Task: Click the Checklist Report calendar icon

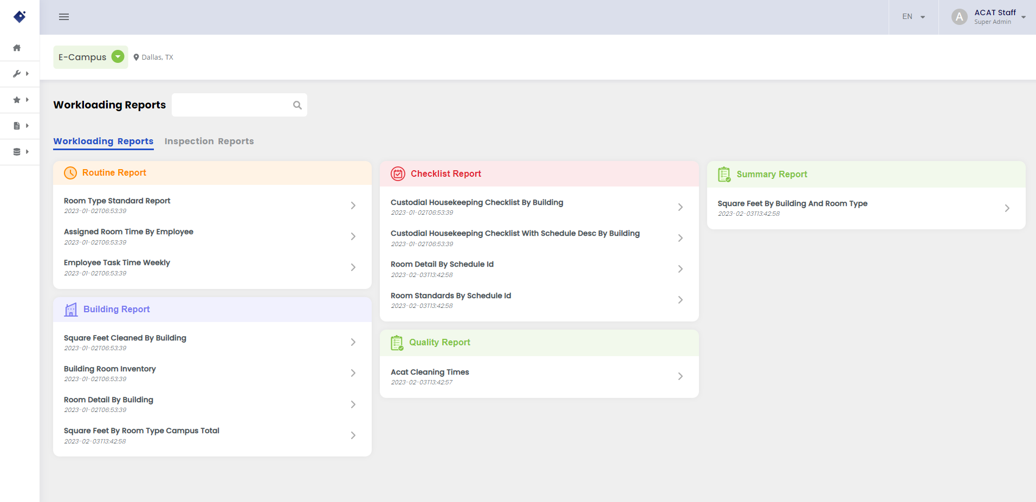Action: [x=398, y=174]
